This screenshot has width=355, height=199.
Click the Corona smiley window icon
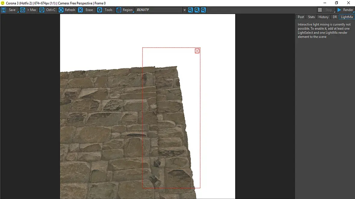pyautogui.click(x=3, y=3)
